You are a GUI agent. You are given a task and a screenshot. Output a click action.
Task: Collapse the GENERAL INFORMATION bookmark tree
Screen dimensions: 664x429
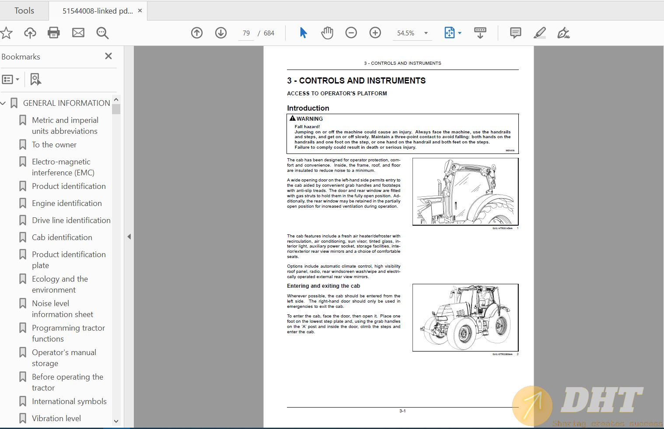(x=3, y=103)
